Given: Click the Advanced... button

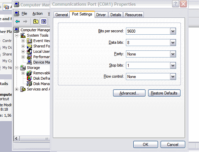Looking at the screenshot, I should click(x=129, y=93).
